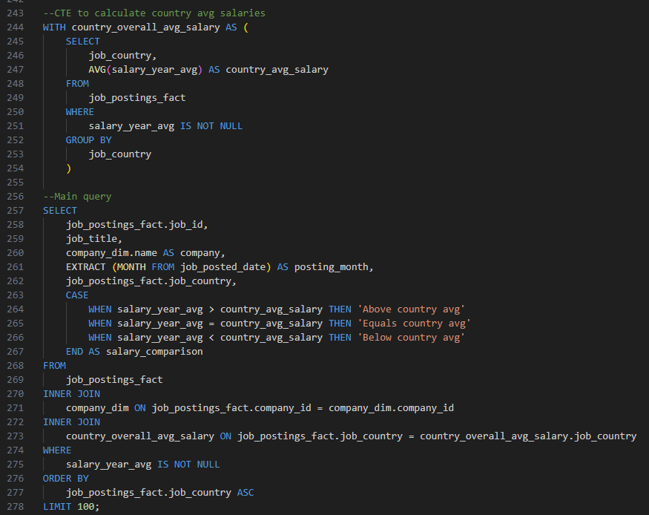This screenshot has width=649, height=515.
Task: Click the Main query comment
Action: 77,197
